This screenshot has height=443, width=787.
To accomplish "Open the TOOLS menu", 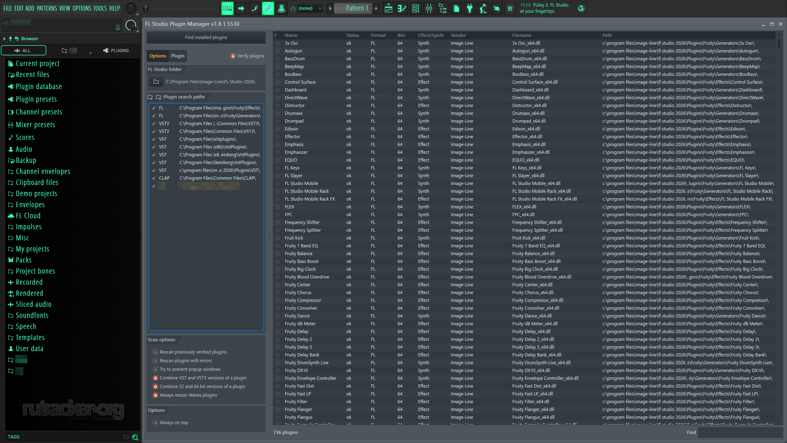I will coord(100,8).
